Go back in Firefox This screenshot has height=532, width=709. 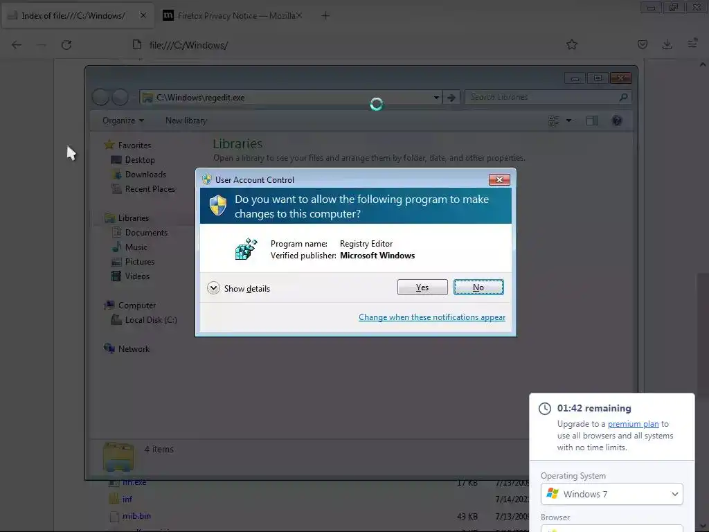pyautogui.click(x=17, y=45)
